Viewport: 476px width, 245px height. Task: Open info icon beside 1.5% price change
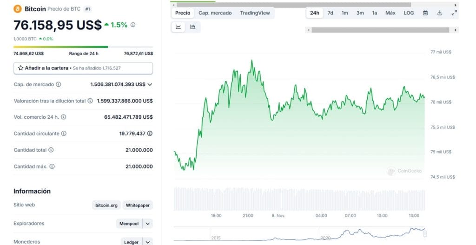133,25
